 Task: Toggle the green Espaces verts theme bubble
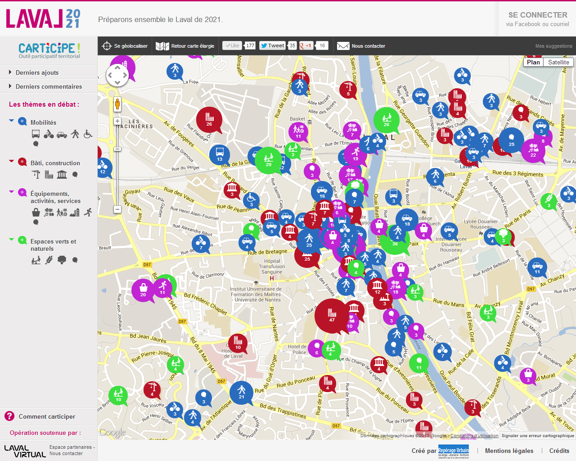tap(22, 240)
